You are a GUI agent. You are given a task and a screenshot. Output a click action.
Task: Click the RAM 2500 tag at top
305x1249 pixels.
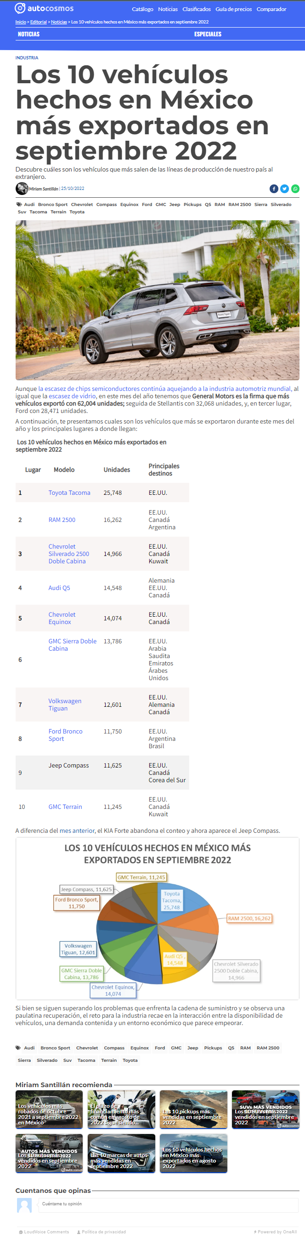pyautogui.click(x=240, y=205)
